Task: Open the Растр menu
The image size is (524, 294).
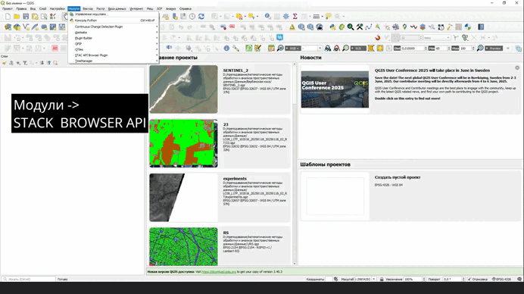Action: tap(101, 8)
